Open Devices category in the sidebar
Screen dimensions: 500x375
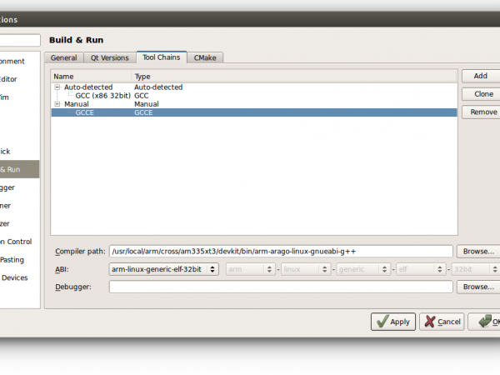(x=15, y=277)
